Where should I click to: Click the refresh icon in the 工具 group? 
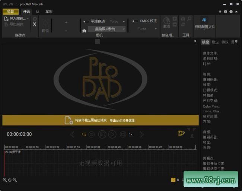pyautogui.click(x=183, y=24)
